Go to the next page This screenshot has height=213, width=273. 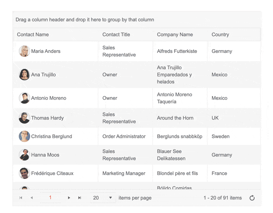69,198
